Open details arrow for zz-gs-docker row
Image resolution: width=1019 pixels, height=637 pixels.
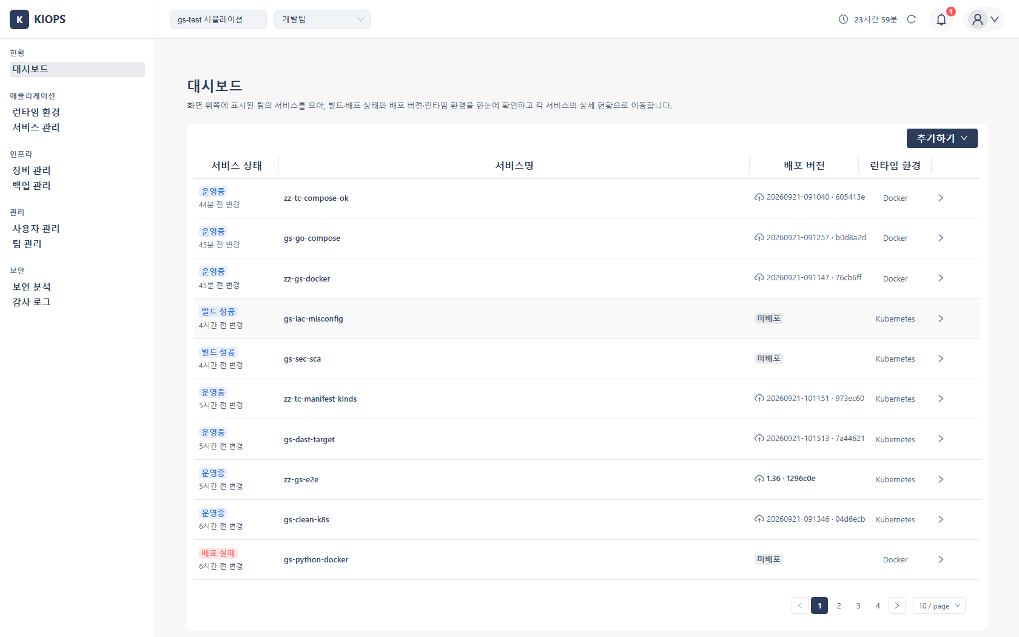(941, 278)
